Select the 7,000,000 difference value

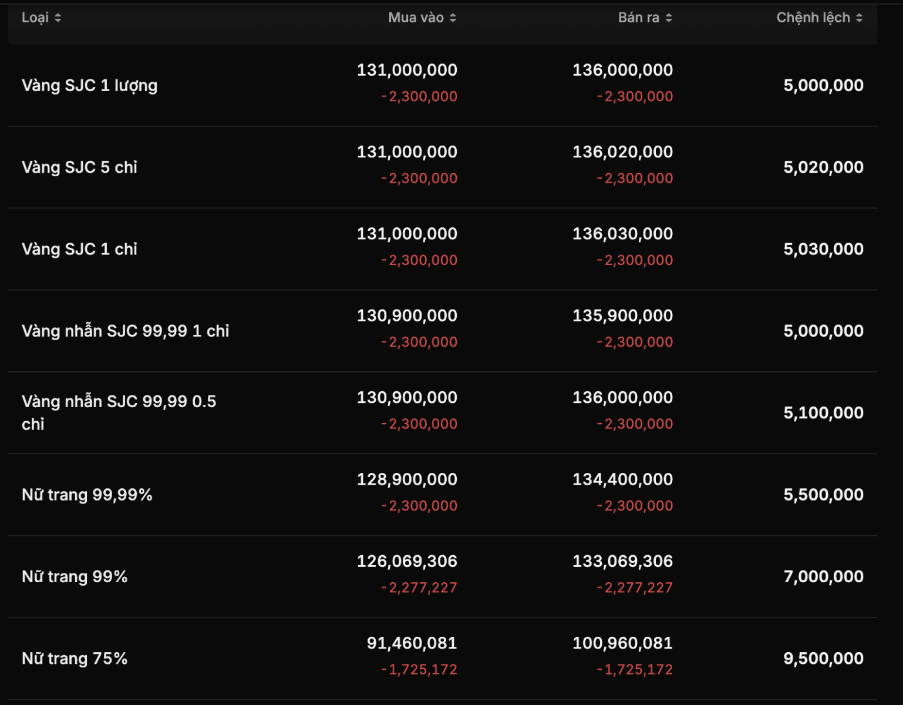point(824,576)
